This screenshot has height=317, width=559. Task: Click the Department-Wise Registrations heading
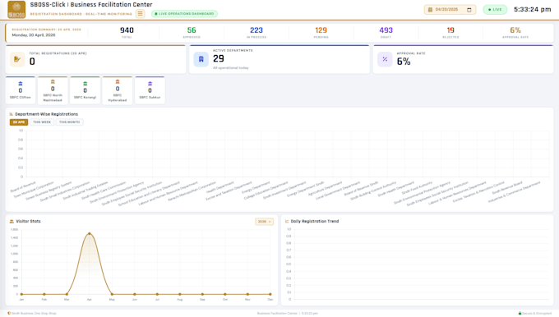click(x=46, y=114)
